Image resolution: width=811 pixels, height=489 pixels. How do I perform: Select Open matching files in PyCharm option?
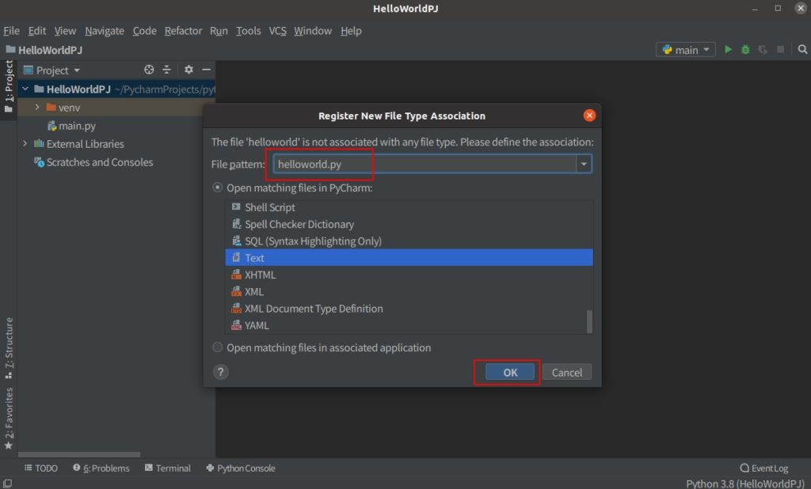coord(218,188)
